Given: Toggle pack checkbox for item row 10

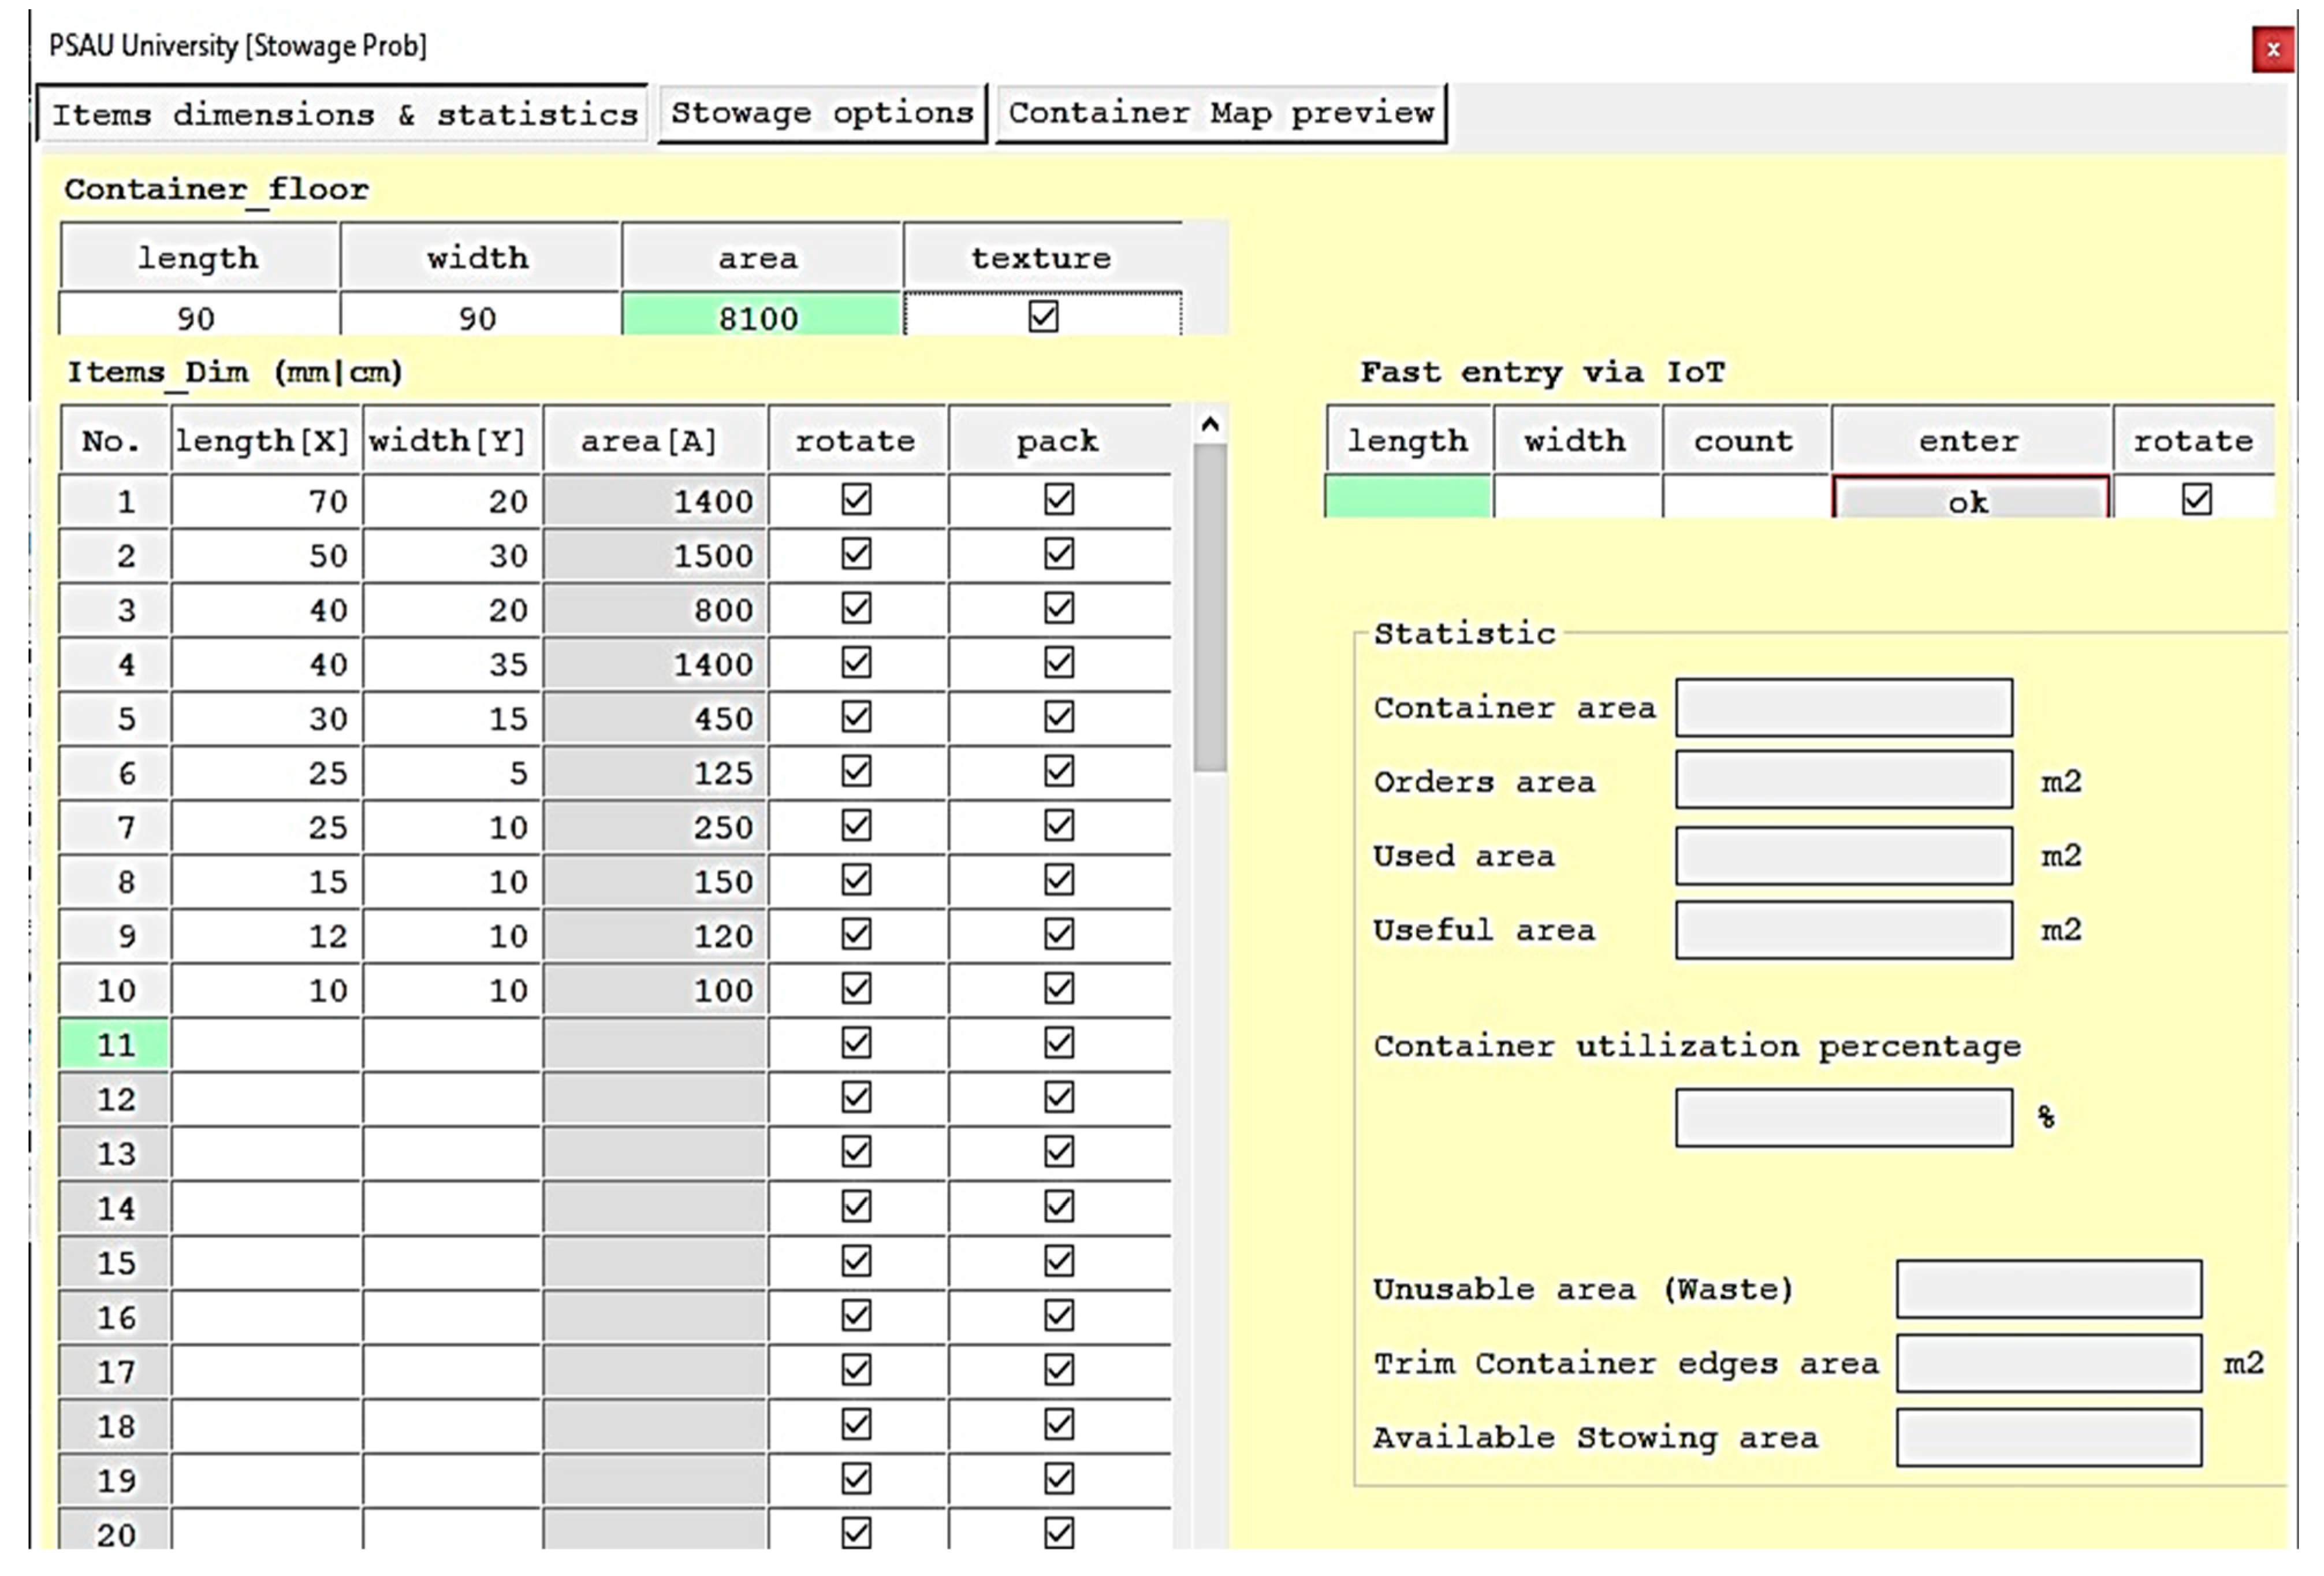Looking at the screenshot, I should pos(1059,989).
